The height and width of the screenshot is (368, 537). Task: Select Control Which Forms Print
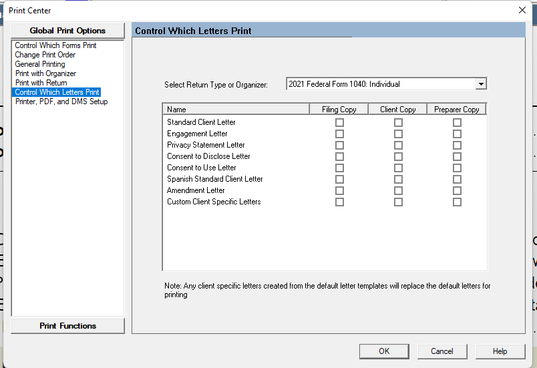click(55, 45)
